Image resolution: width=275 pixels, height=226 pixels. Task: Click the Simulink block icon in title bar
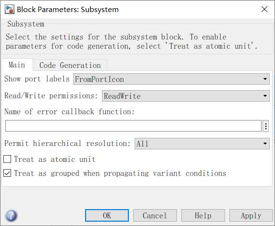pos(10,9)
